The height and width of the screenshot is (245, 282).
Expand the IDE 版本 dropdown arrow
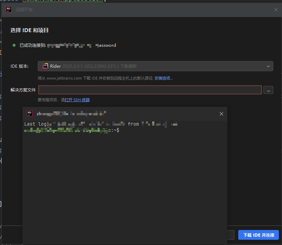coord(268,66)
